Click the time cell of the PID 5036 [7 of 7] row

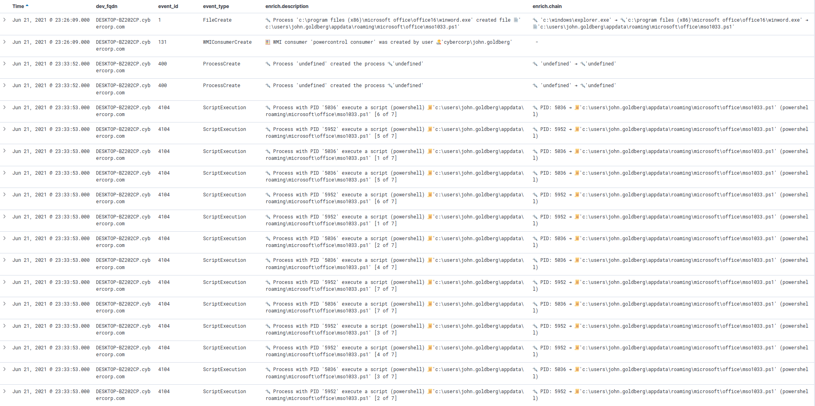[51, 304]
